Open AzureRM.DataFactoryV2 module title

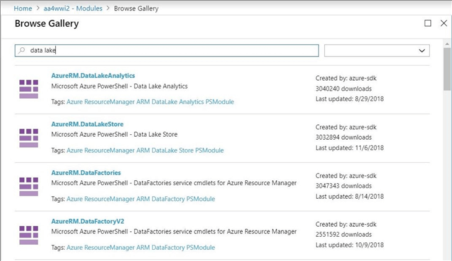86,221
